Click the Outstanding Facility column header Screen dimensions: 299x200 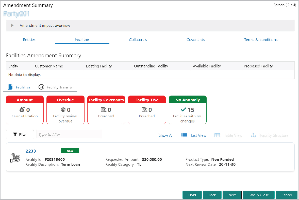click(x=151, y=66)
